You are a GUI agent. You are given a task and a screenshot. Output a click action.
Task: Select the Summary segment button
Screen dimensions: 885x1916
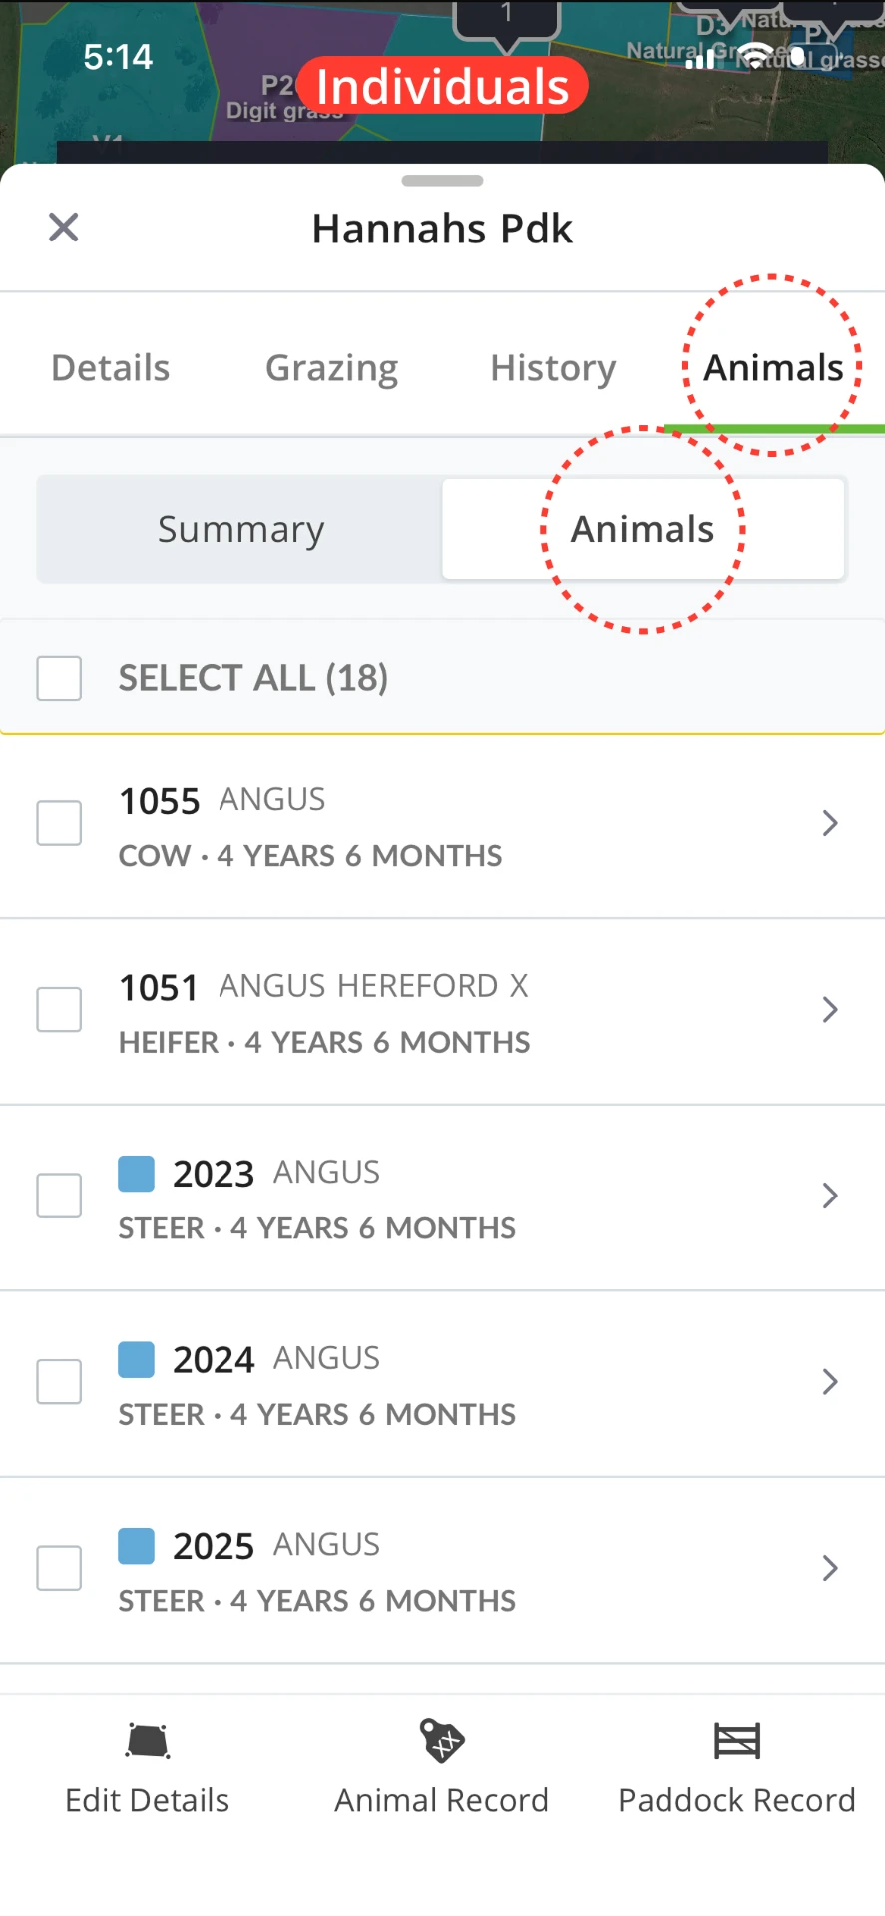tap(240, 529)
